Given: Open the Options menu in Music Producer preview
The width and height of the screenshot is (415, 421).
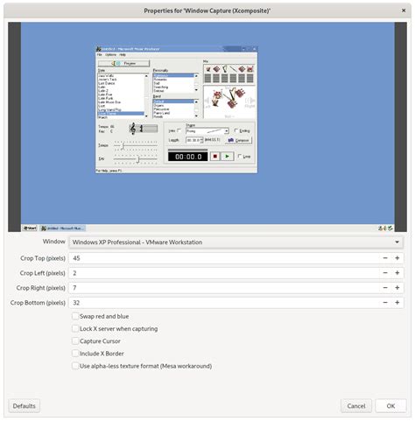Looking at the screenshot, I should [x=110, y=55].
